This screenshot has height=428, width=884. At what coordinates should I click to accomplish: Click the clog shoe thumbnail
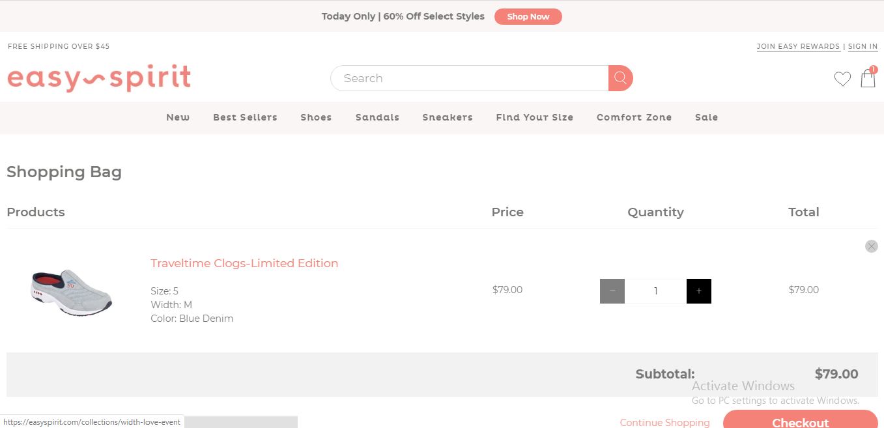tap(72, 292)
